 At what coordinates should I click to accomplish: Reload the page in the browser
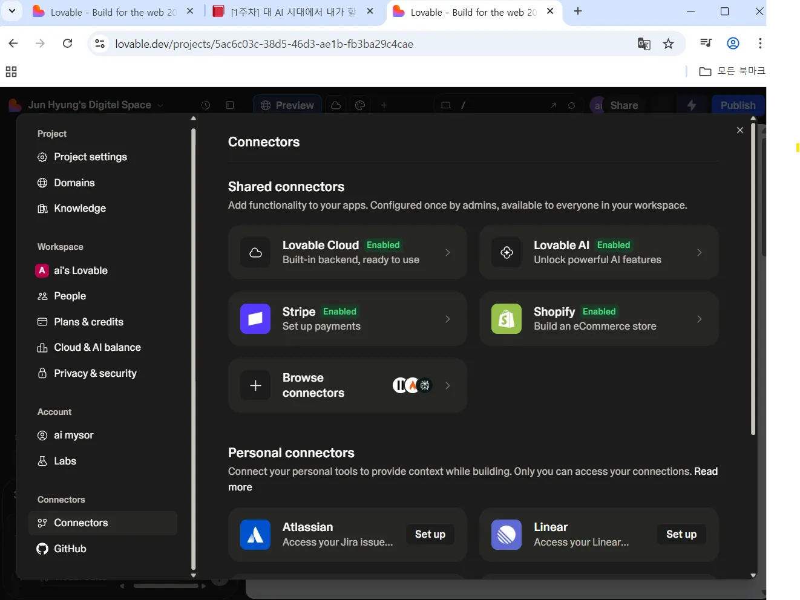68,44
